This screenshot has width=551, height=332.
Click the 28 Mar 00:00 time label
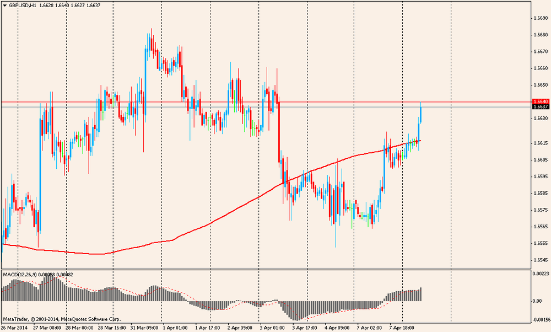[x=79, y=328]
